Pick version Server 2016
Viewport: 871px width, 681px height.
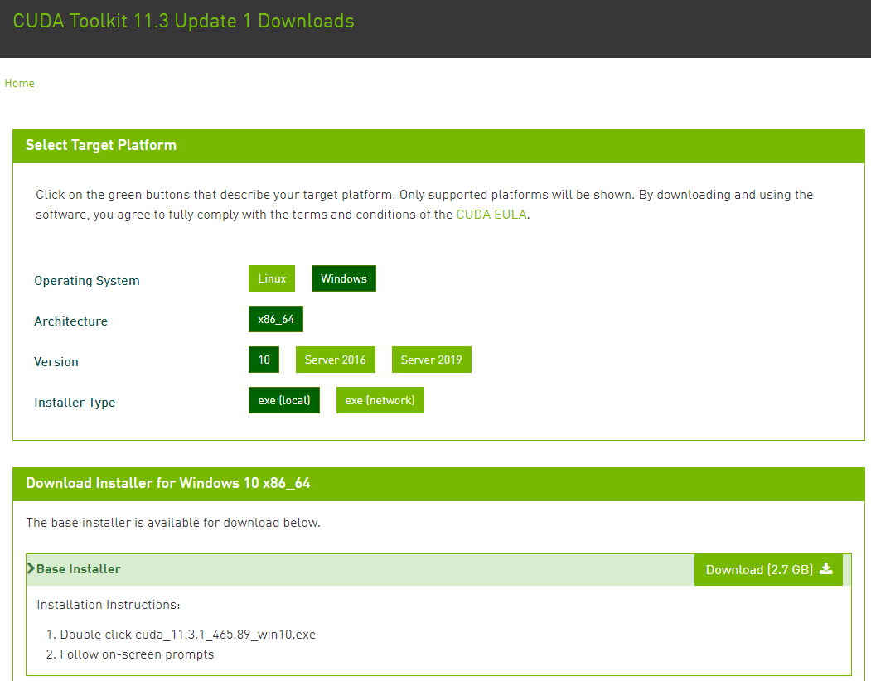(336, 360)
